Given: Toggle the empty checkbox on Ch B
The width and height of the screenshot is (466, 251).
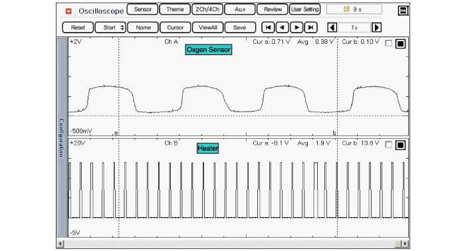Looking at the screenshot, I should 388,145.
